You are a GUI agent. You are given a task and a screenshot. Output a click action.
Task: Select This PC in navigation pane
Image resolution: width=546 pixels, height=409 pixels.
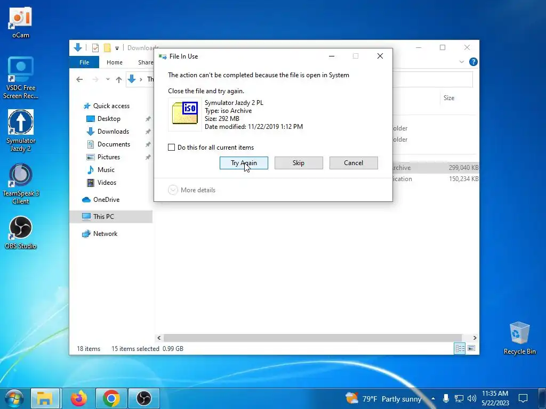(x=111, y=216)
